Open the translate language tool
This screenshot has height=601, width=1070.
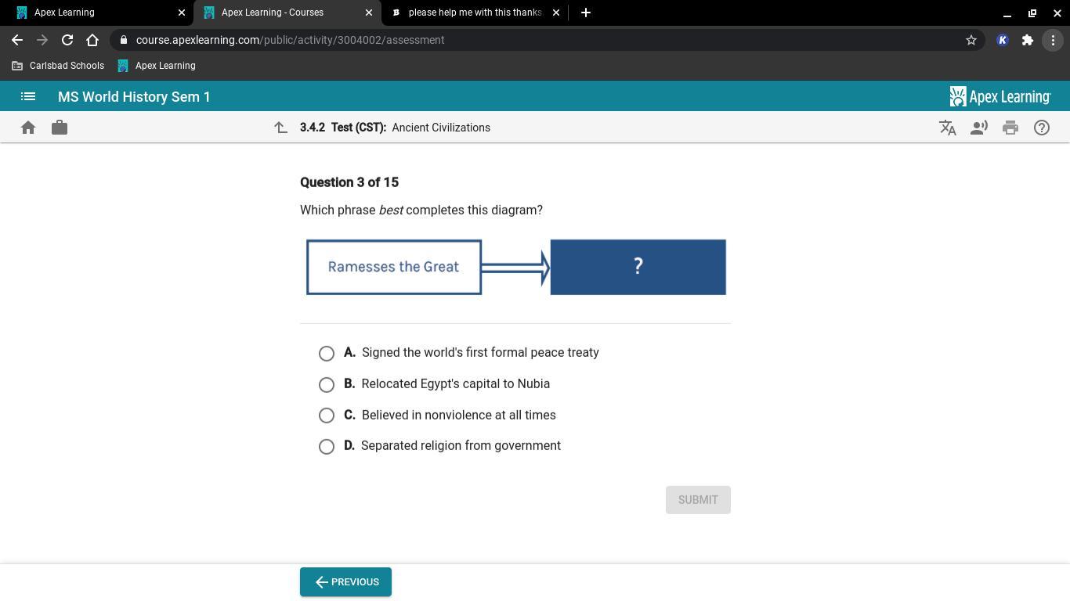(948, 128)
